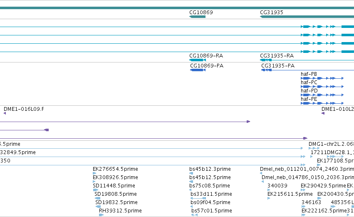This screenshot has width=354, height=217.
Task: Click the 32849.5prime EST label
Action: click(18, 152)
